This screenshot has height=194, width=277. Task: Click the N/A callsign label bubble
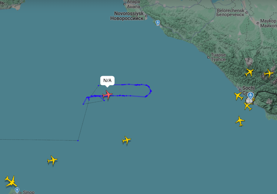107,81
